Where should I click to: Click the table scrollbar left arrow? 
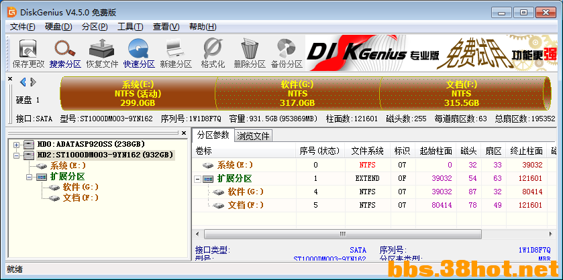[x=197, y=234]
